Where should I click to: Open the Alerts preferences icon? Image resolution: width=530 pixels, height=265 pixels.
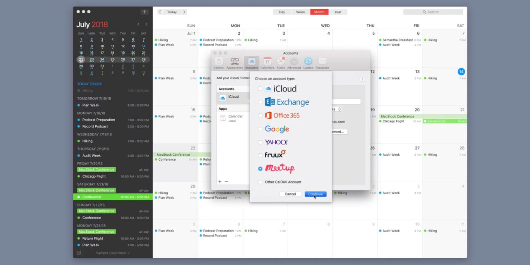coord(281,63)
